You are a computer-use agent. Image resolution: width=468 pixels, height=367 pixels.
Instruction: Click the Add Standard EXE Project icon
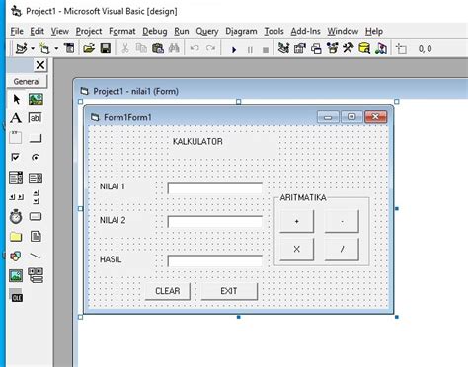(x=22, y=48)
